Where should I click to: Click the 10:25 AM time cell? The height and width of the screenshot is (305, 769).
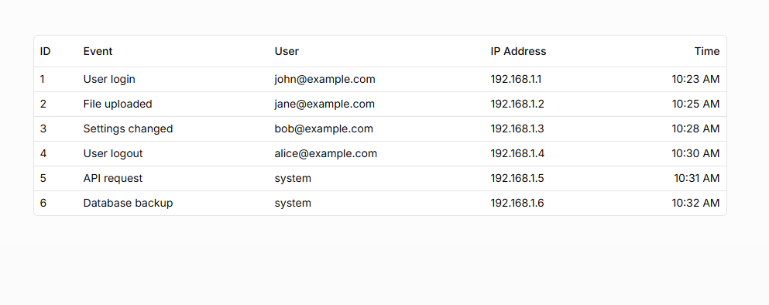[695, 104]
